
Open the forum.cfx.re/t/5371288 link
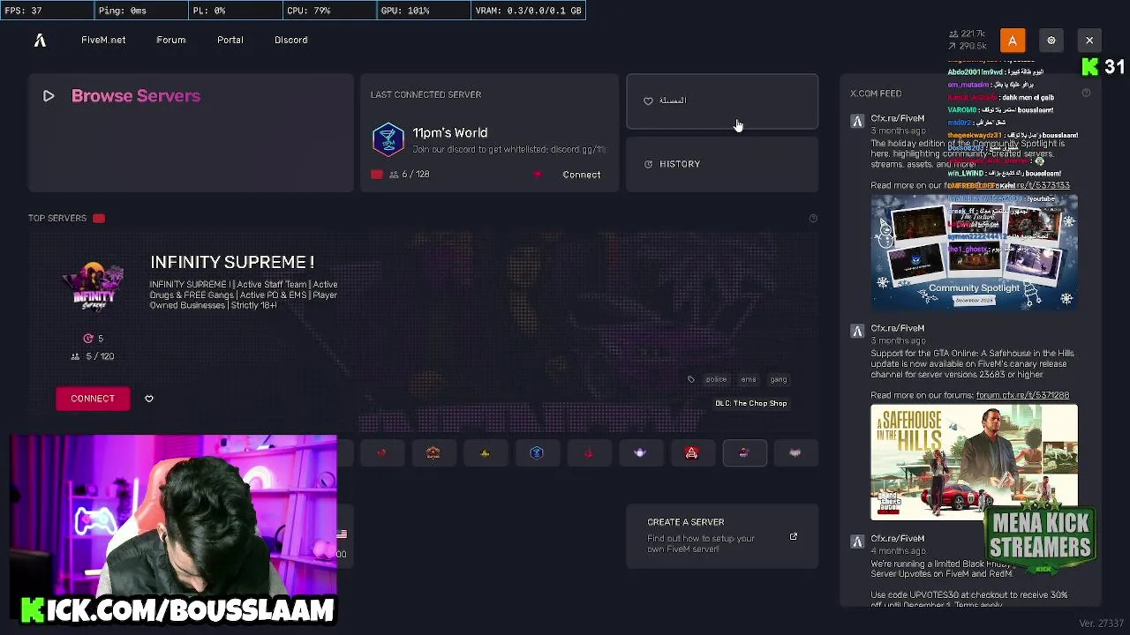pyautogui.click(x=1022, y=395)
